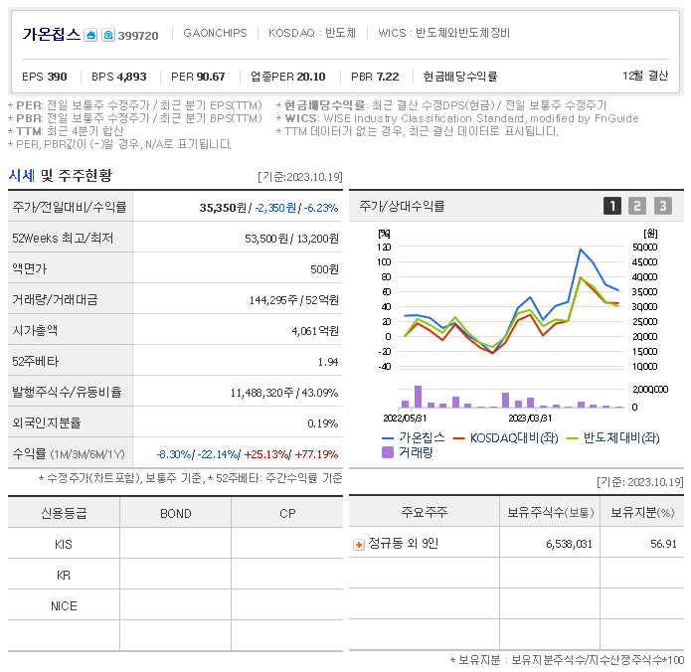Viewport: 691px width, 672px height.
Task: Click the phone icon beside stock code 399720
Action: click(x=108, y=35)
